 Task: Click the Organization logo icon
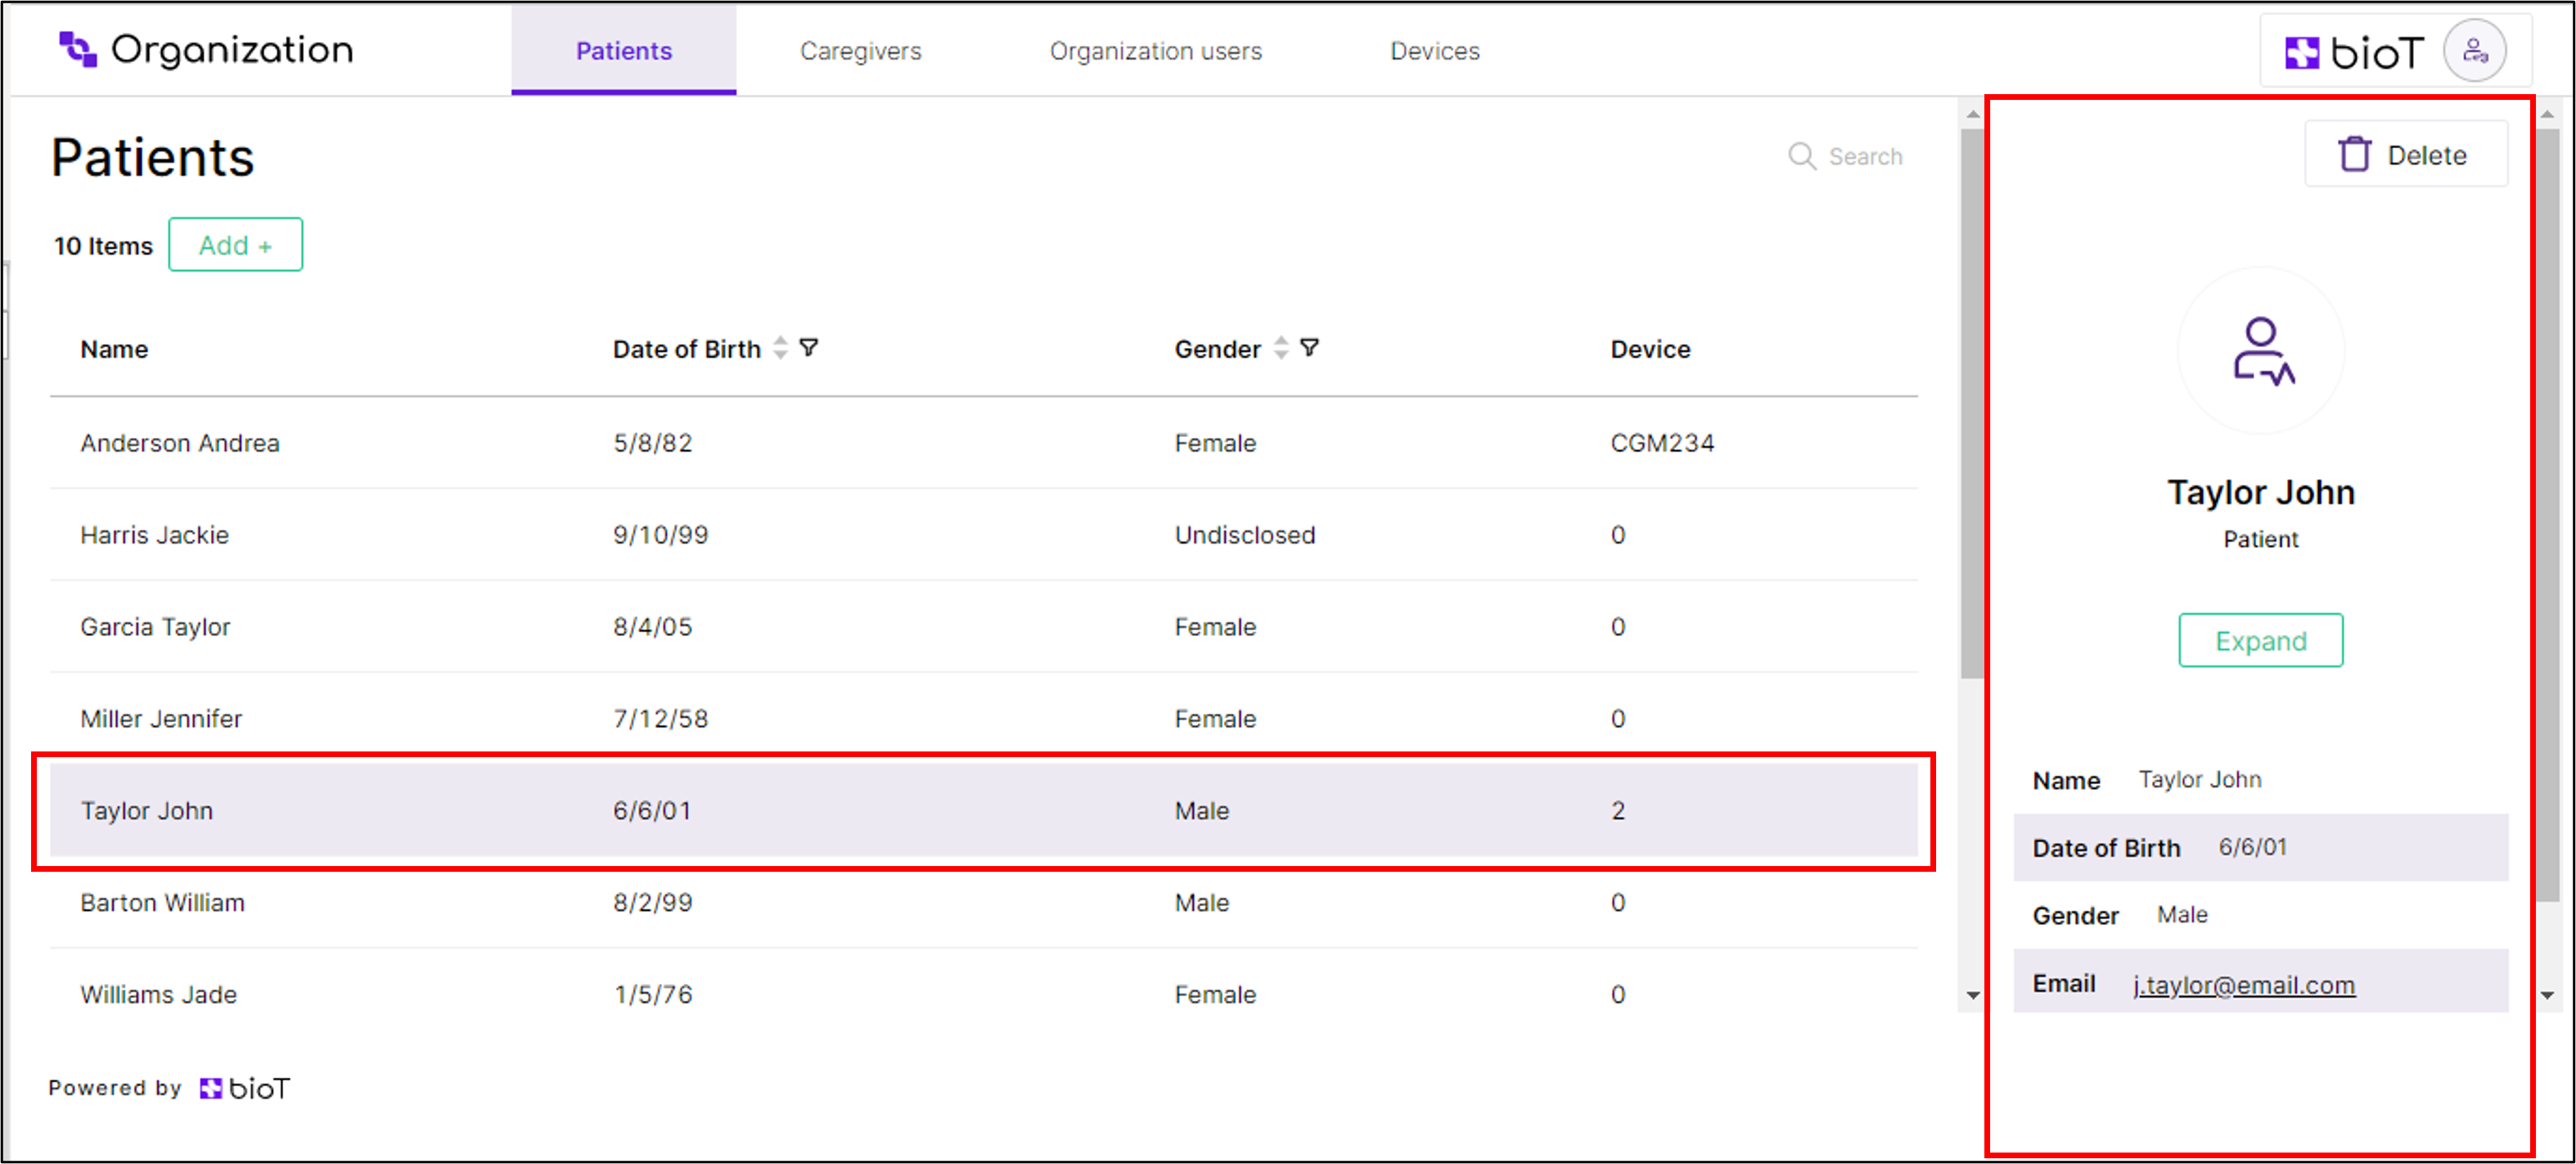click(77, 50)
